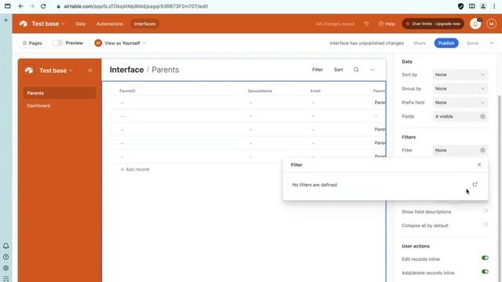Click the Filter button above the table

pyautogui.click(x=317, y=70)
